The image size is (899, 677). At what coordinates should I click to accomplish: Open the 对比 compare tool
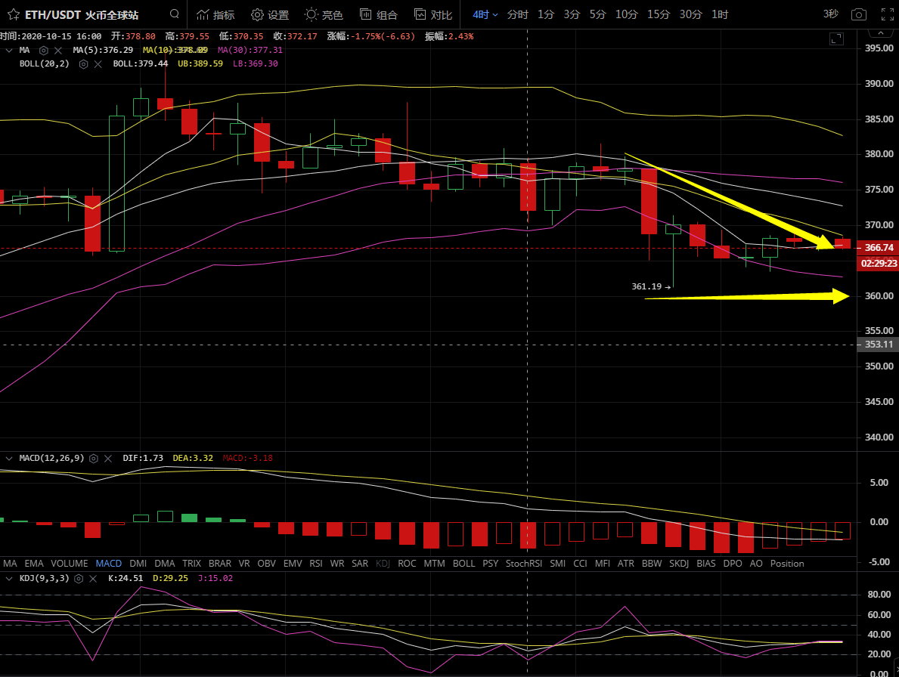pos(433,14)
